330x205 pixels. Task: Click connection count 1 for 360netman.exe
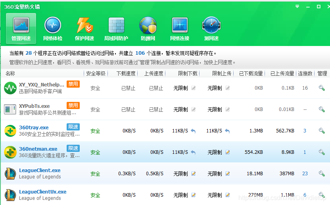coord(305,152)
